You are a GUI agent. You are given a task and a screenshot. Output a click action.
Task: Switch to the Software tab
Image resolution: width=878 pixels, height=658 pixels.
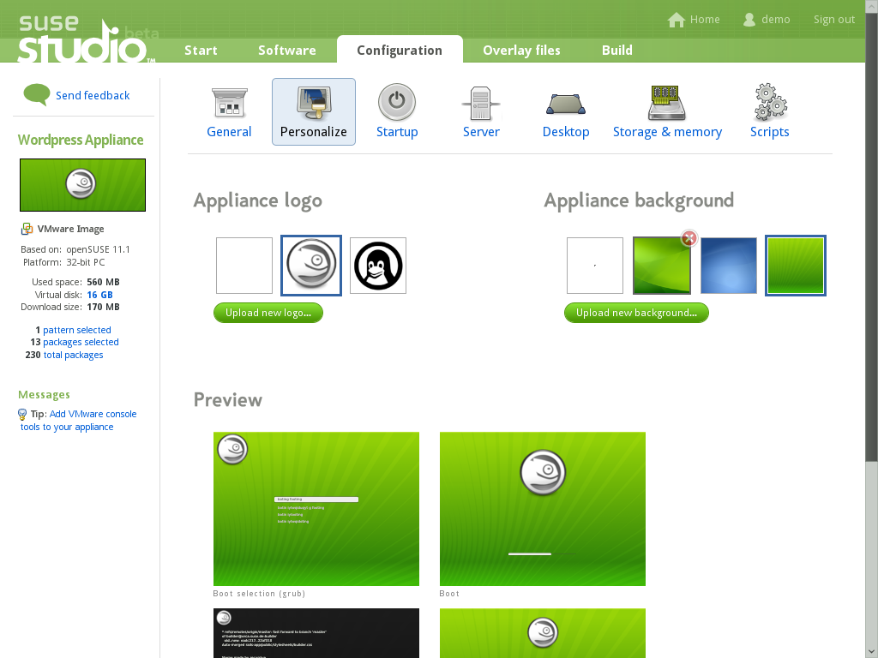[286, 51]
